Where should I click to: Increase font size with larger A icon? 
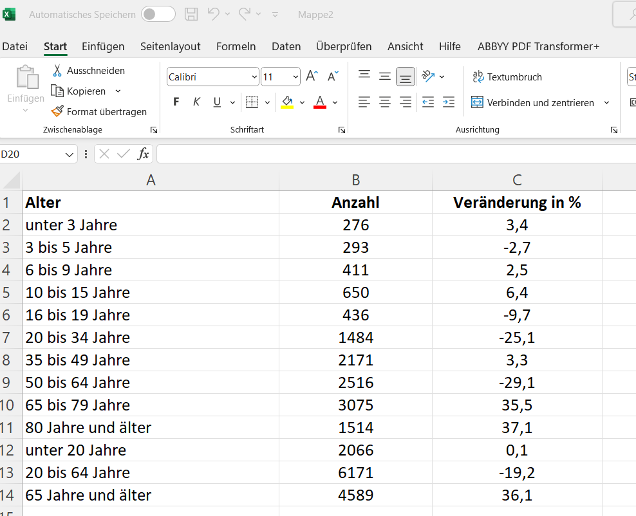pyautogui.click(x=312, y=77)
